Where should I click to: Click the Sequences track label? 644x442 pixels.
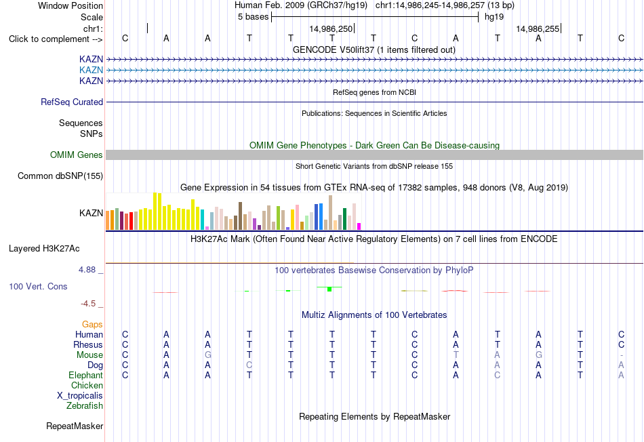[81, 123]
